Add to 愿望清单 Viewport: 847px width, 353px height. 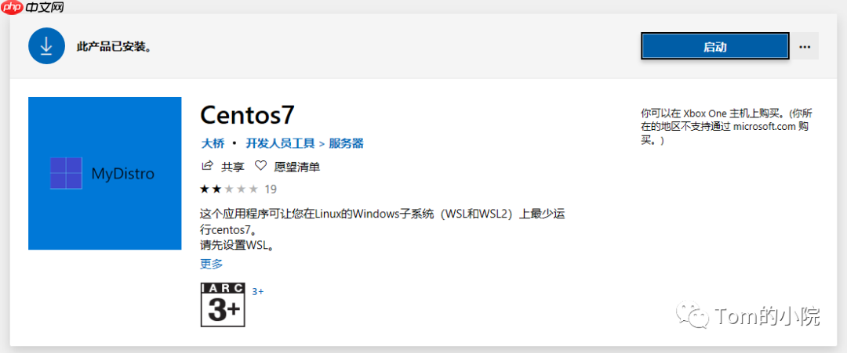(x=297, y=167)
